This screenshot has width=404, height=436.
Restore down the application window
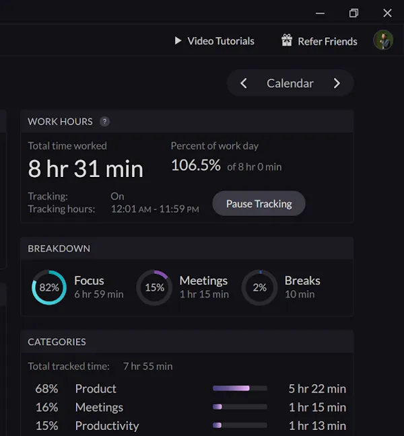click(x=353, y=13)
